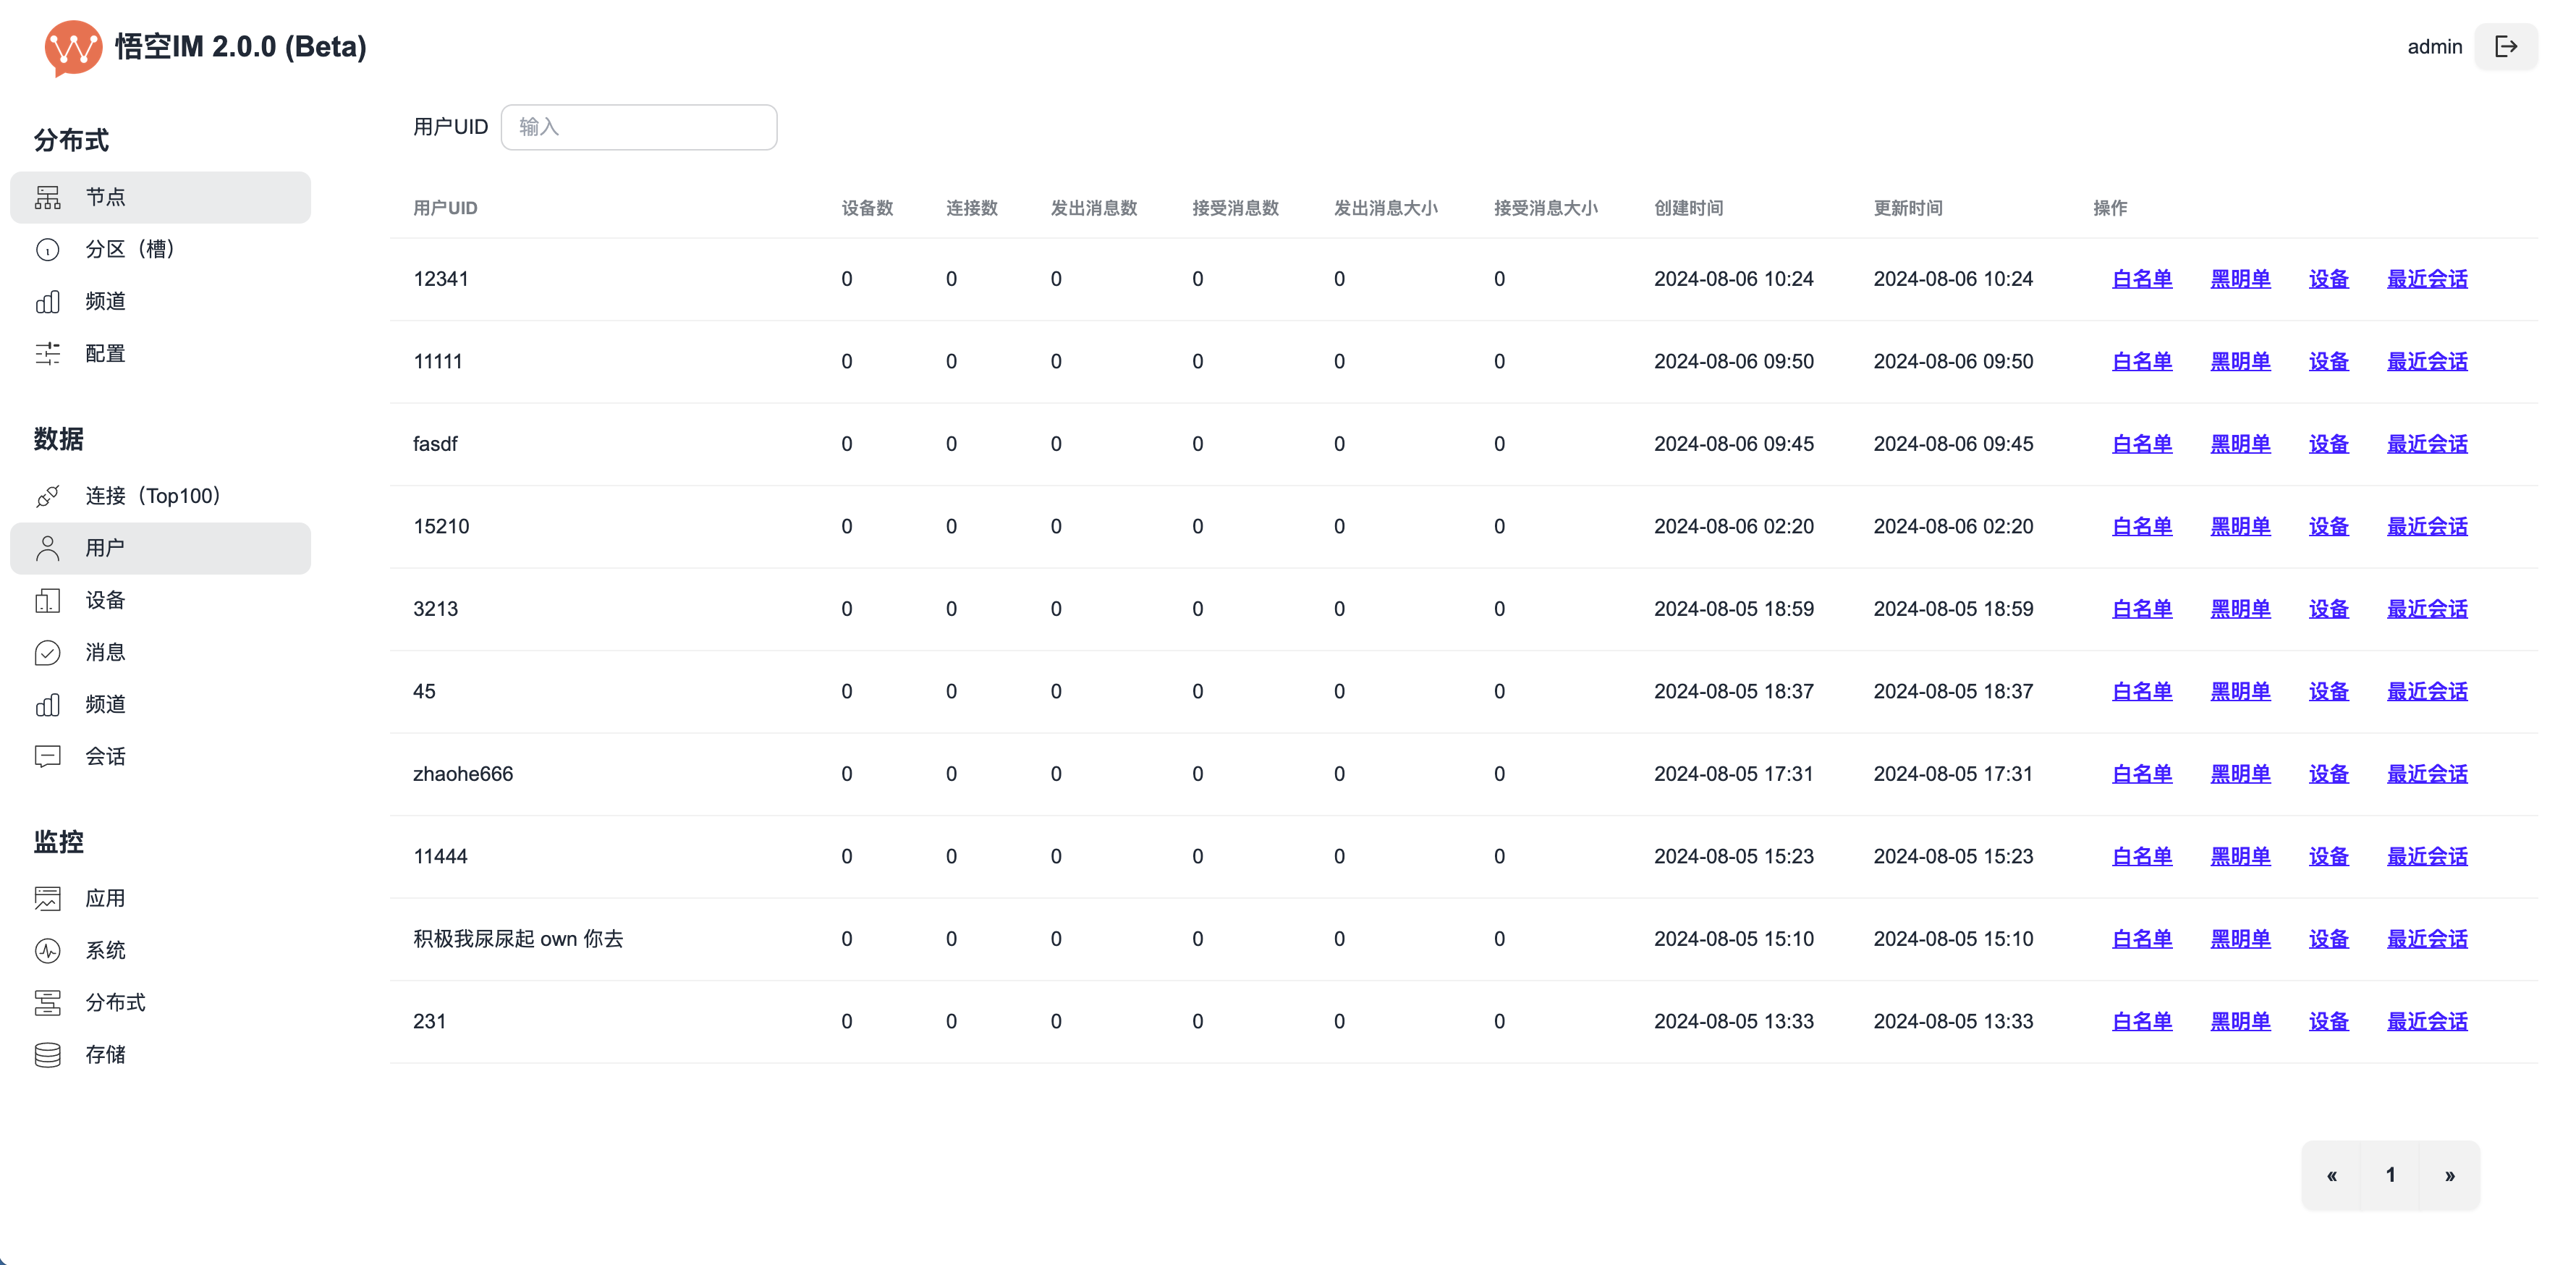Click the 分区（槽）slot icon
The height and width of the screenshot is (1265, 2576).
tap(48, 249)
